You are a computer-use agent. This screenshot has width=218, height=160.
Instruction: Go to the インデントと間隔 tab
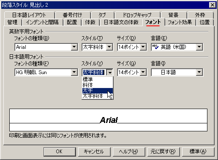[42, 22]
